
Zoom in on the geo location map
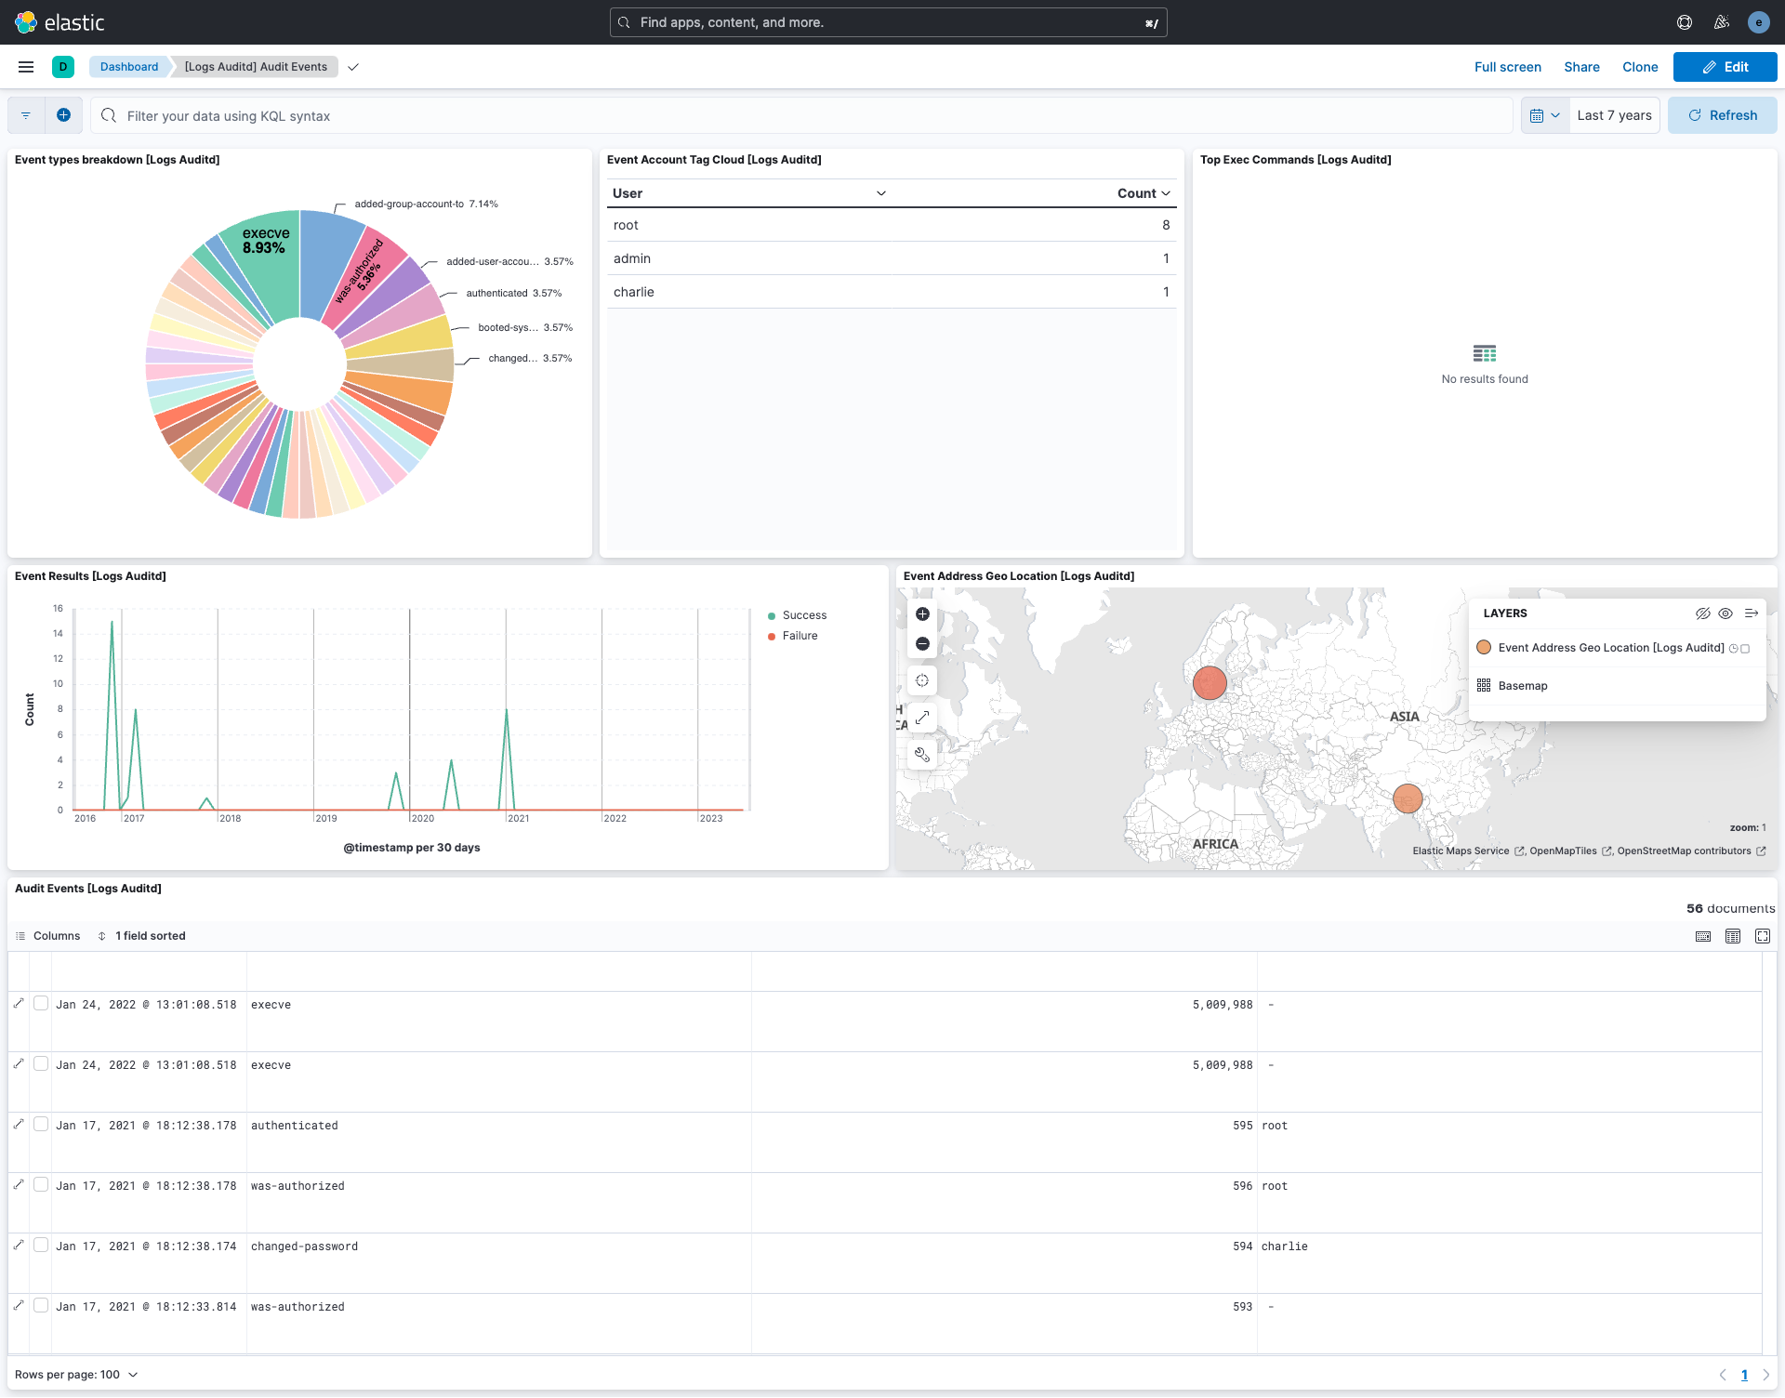tap(922, 613)
